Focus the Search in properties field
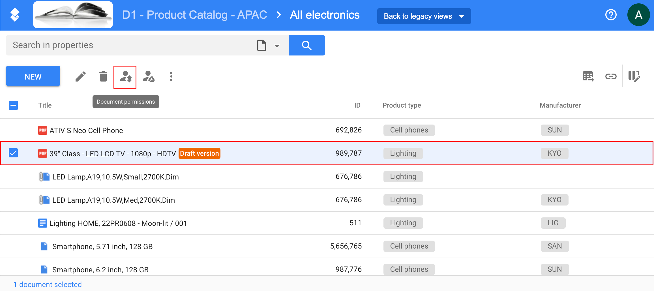 pos(130,45)
